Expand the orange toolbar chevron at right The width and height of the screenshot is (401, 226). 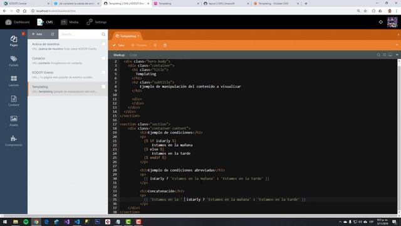[x=397, y=45]
